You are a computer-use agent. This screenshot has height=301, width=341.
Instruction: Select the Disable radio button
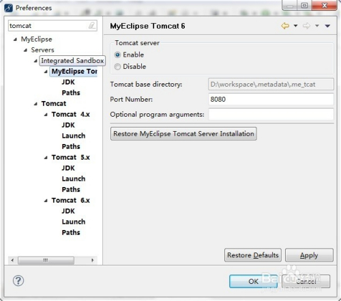pyautogui.click(x=117, y=67)
